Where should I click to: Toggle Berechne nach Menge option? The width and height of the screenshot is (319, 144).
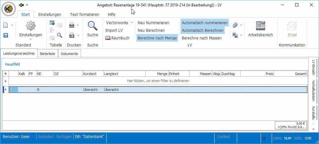coord(157,38)
